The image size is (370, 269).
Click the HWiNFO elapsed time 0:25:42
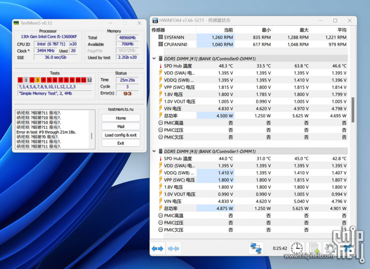coord(280,249)
